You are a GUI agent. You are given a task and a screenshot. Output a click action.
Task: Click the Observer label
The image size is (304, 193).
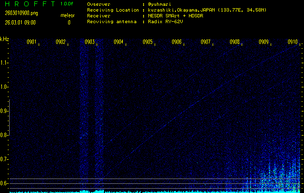point(99,4)
